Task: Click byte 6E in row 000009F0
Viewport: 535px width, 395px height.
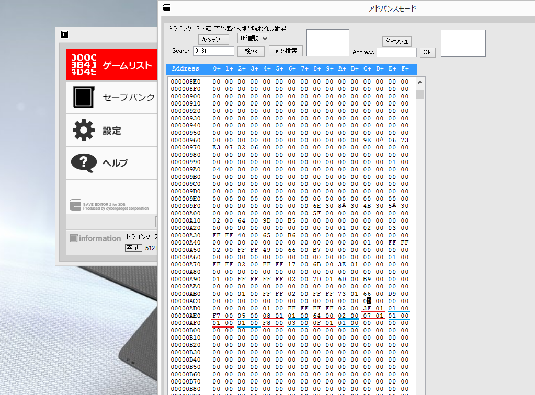Action: (x=317, y=206)
